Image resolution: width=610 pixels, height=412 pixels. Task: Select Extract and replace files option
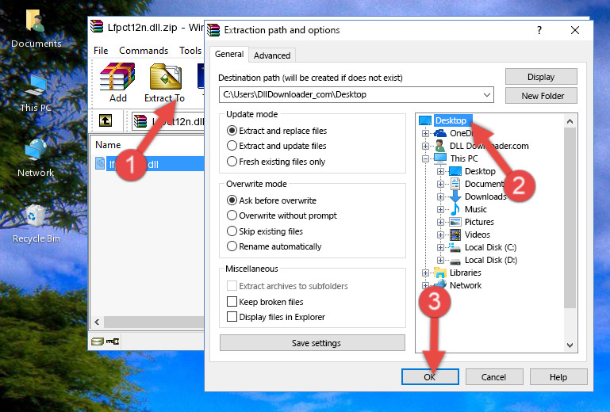(x=277, y=131)
